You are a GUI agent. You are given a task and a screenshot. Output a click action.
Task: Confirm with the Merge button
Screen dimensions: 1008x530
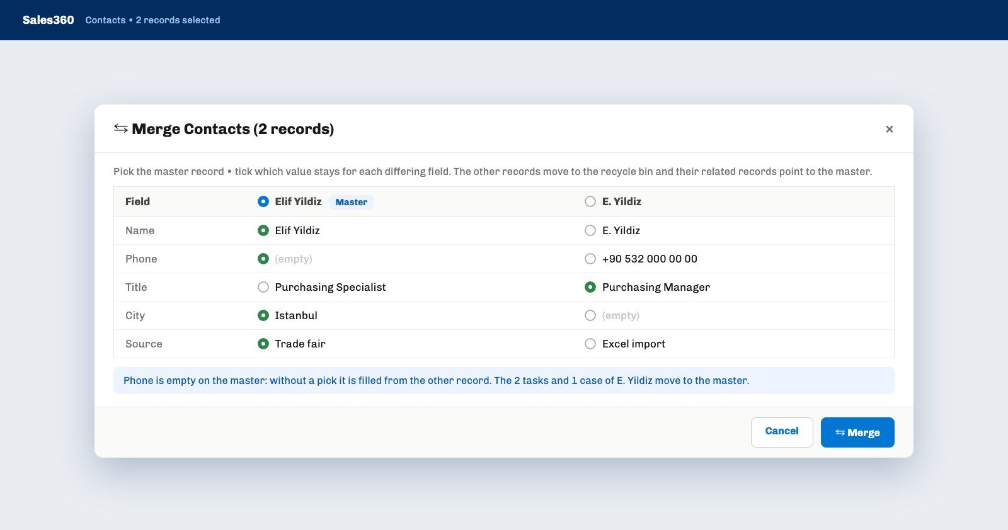tap(857, 432)
